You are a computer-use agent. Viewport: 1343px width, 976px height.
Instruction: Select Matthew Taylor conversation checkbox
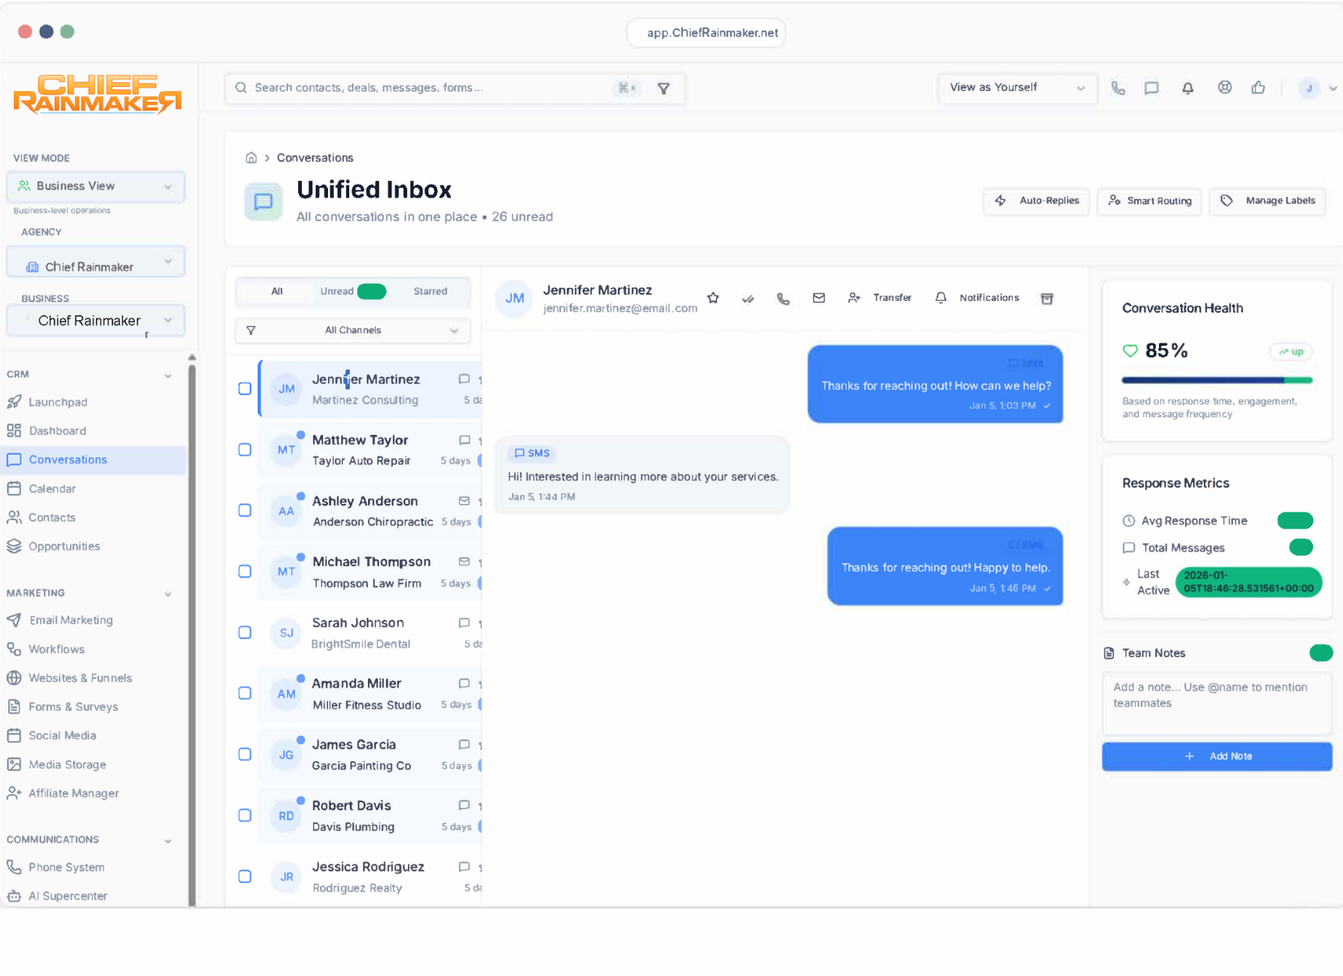244,450
